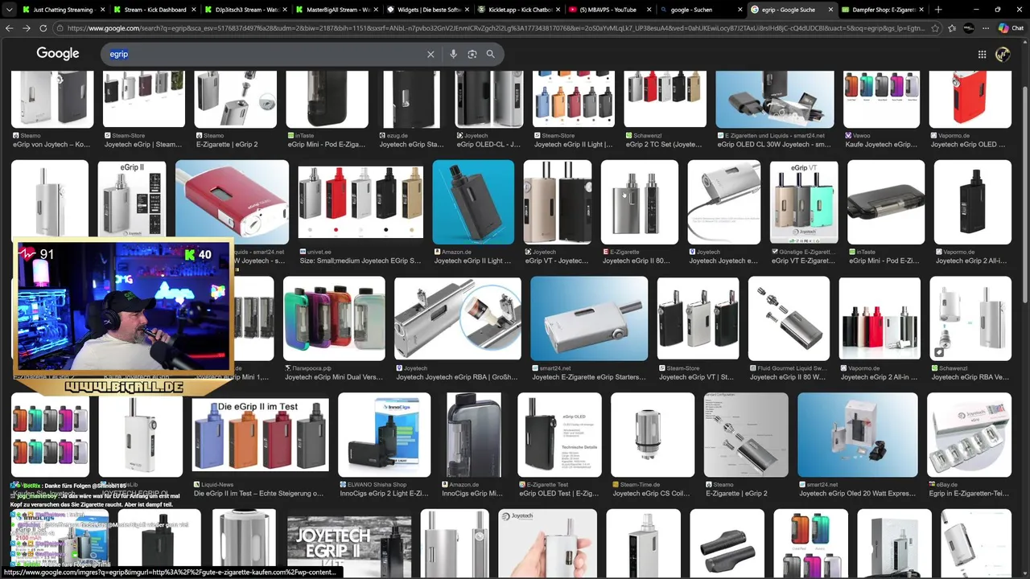The image size is (1030, 579).
Task: Open the Copilot Chat button
Action: pyautogui.click(x=1011, y=28)
